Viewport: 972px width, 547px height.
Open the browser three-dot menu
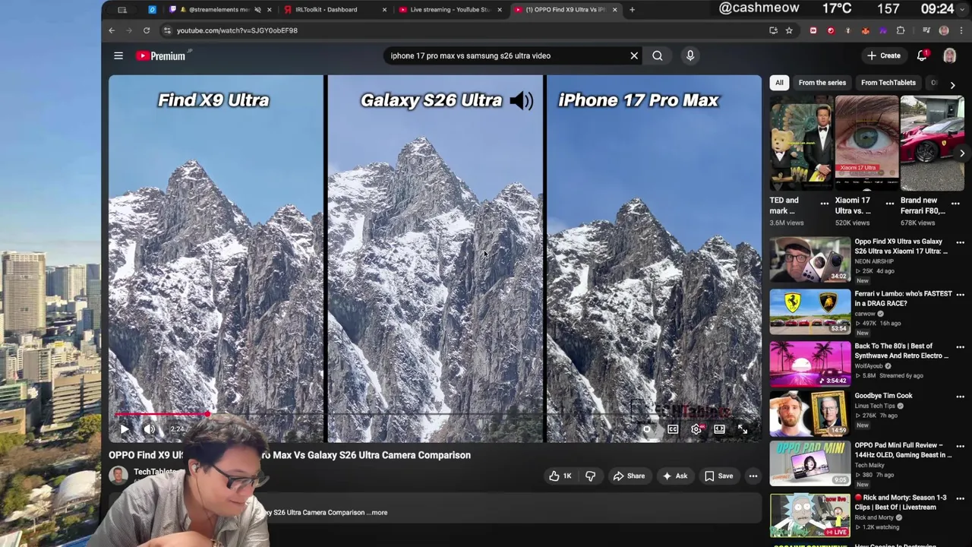[961, 30]
